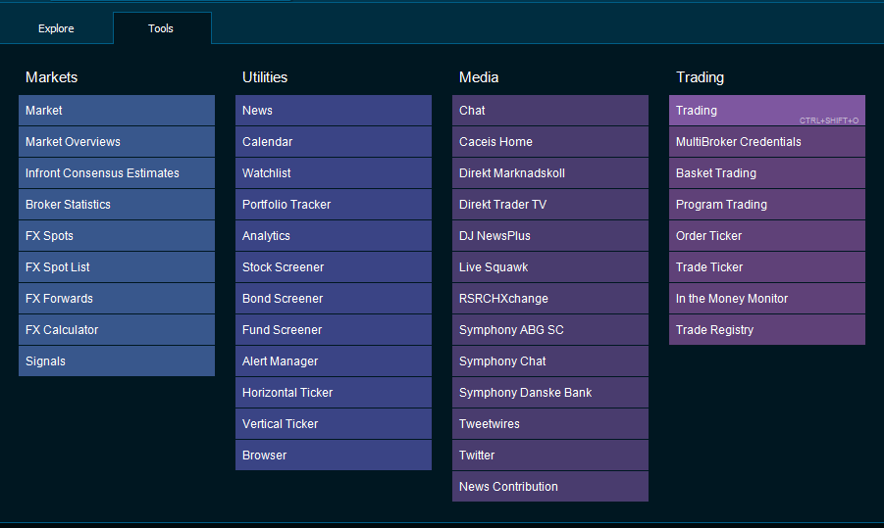This screenshot has height=528, width=884.
Task: Open Symphony ABG SC
Action: [550, 330]
